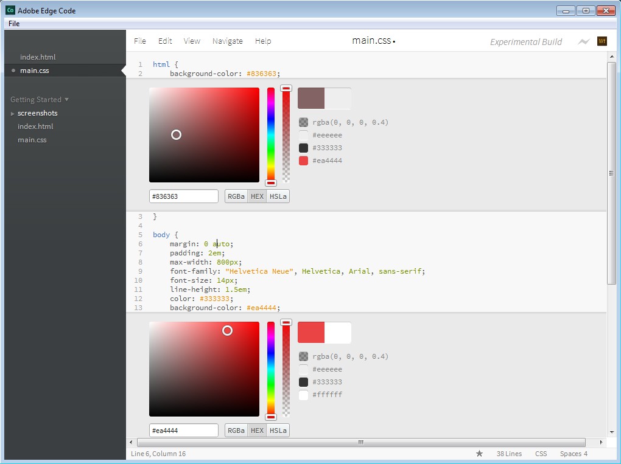Select the #ffffff swatch in bottom color picker
621x464 pixels.
[303, 395]
